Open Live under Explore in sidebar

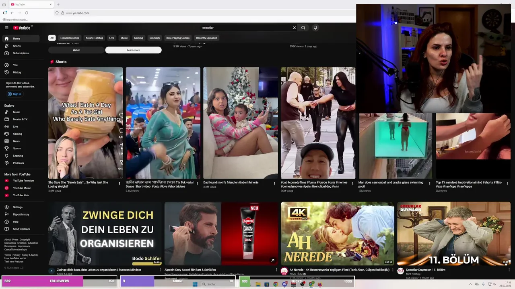22,126
